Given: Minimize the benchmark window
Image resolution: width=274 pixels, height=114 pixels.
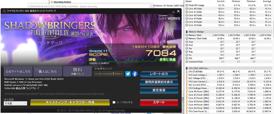Looking at the screenshot, I should coord(173,11).
